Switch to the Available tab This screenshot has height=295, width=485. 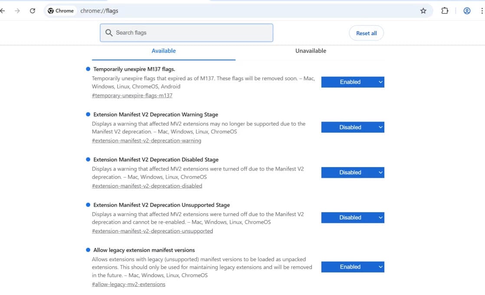click(x=164, y=51)
